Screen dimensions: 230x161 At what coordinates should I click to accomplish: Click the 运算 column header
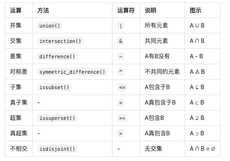click(16, 11)
